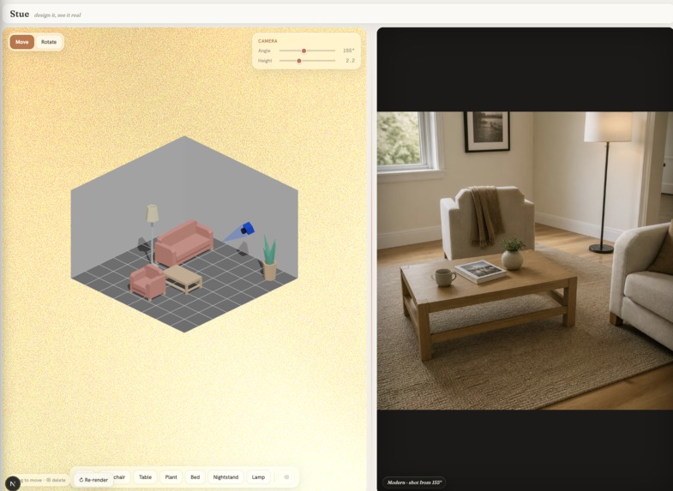This screenshot has height=491, width=673.
Task: Click the 2.2 height value
Action: [x=351, y=61]
